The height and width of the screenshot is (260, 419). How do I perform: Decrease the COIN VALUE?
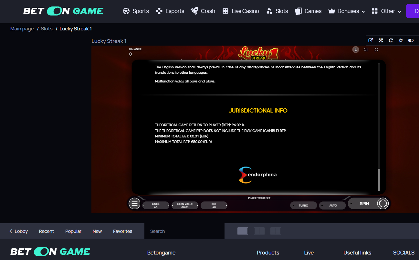coord(173,205)
